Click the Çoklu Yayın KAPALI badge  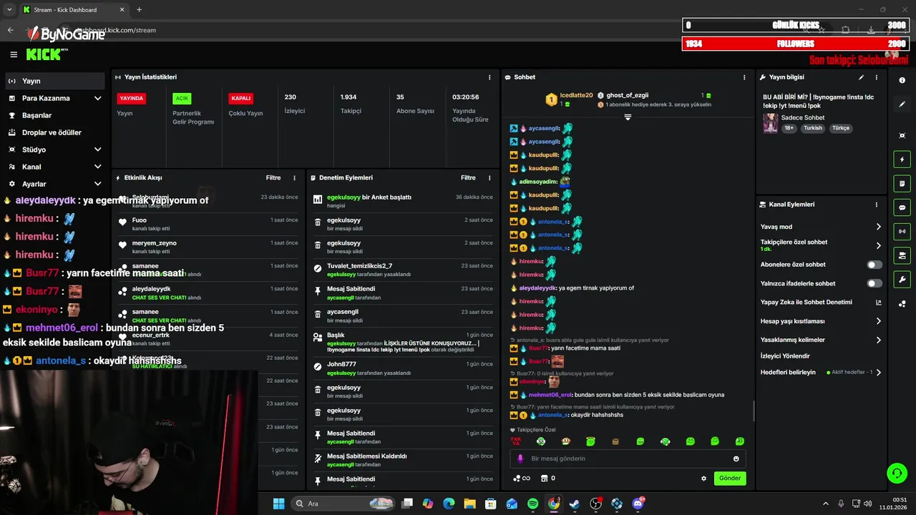pos(240,98)
